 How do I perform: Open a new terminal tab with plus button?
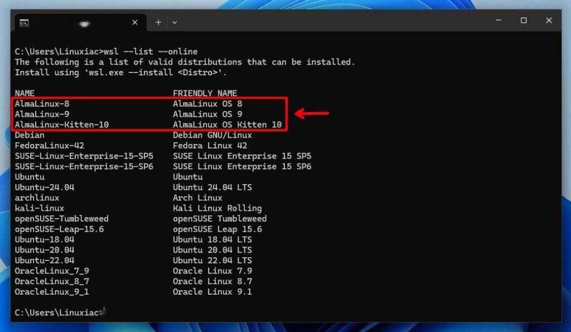[x=158, y=22]
